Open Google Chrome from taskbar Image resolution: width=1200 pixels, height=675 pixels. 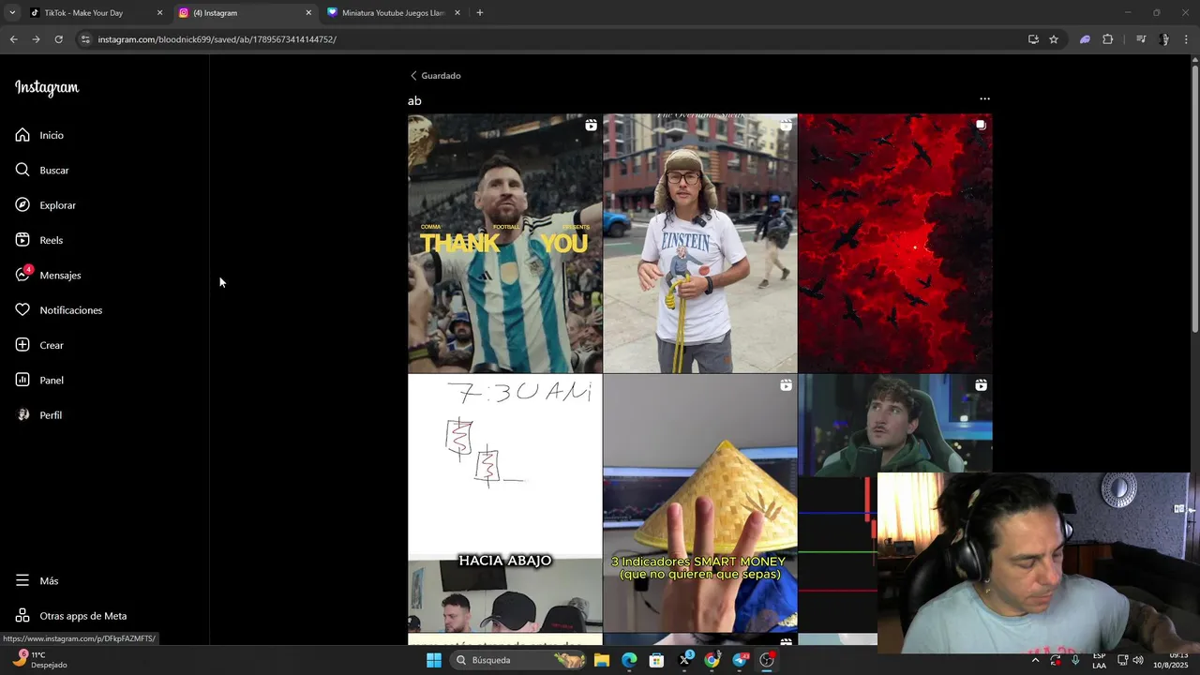point(712,660)
